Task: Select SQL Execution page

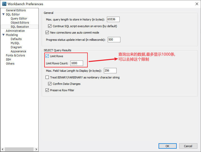Action: (20, 27)
